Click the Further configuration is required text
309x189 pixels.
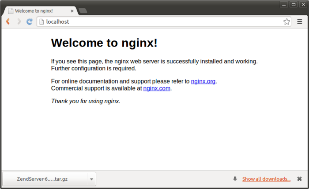[94, 68]
